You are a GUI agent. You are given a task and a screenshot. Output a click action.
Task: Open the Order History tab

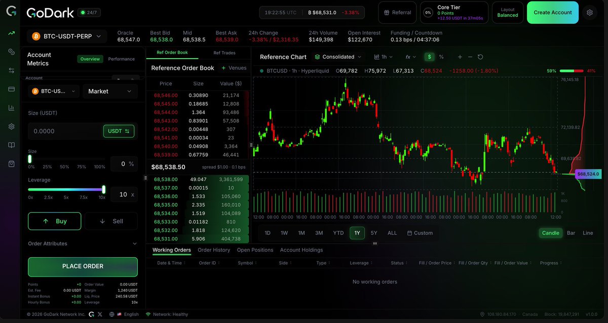214,250
